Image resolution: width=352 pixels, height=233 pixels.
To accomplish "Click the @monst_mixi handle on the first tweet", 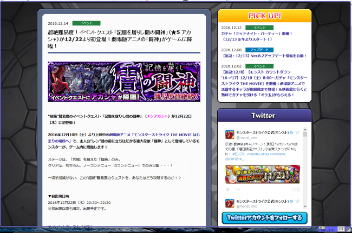I will tap(247, 137).
